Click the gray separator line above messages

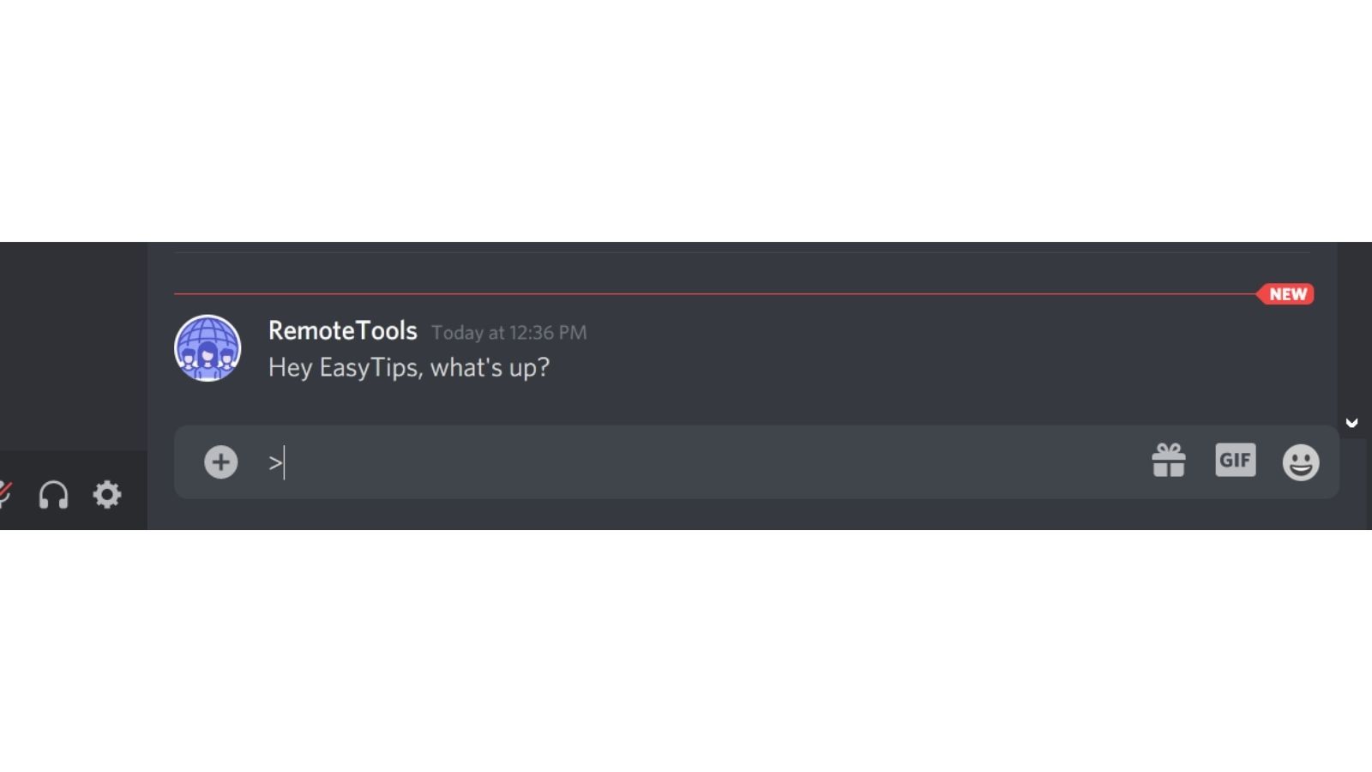click(x=742, y=252)
